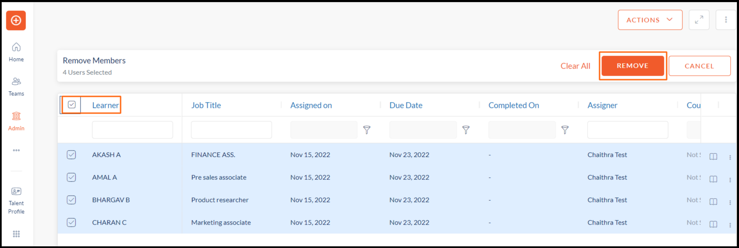Open the apps grid icon in sidebar
Viewport: 739px width, 248px height.
coord(16,234)
